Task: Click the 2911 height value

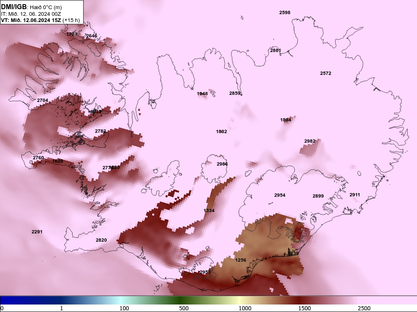Action: (x=354, y=195)
